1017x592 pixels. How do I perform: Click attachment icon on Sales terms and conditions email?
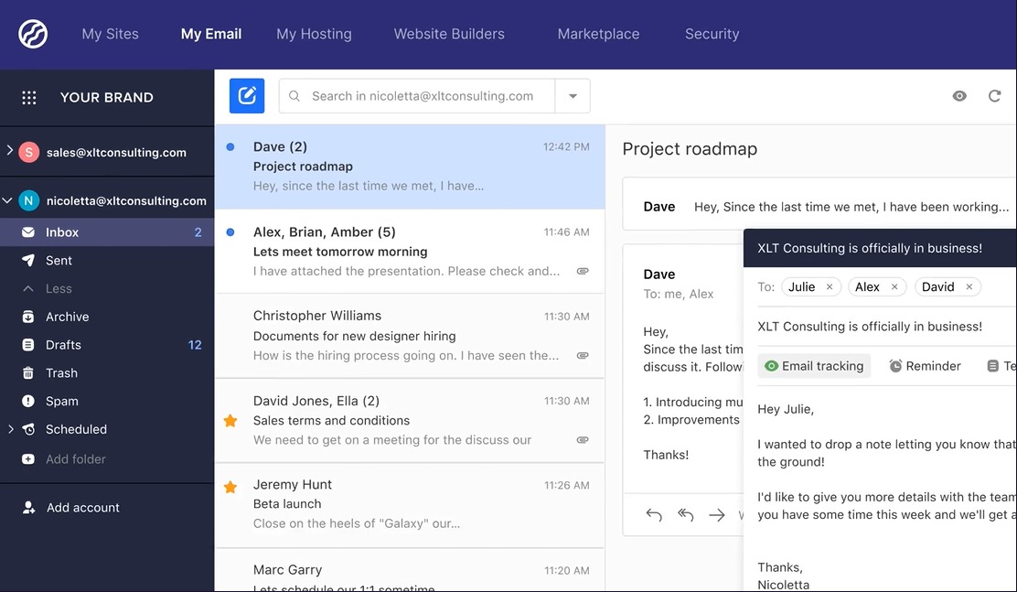point(583,440)
